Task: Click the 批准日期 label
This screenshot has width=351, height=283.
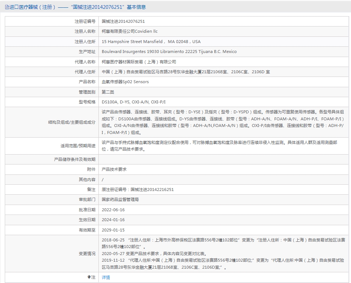Action: point(87,210)
